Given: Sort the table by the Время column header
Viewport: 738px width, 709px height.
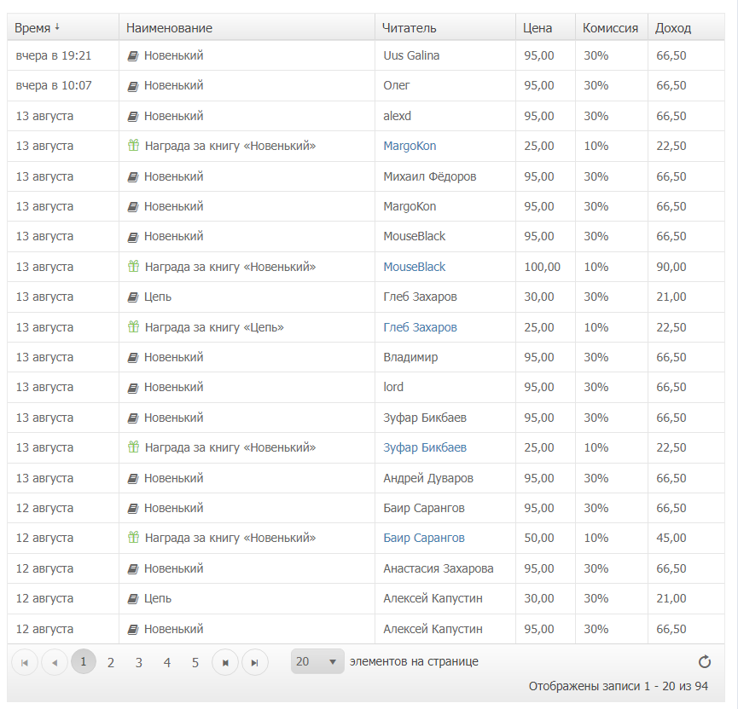Looking at the screenshot, I should coord(33,28).
